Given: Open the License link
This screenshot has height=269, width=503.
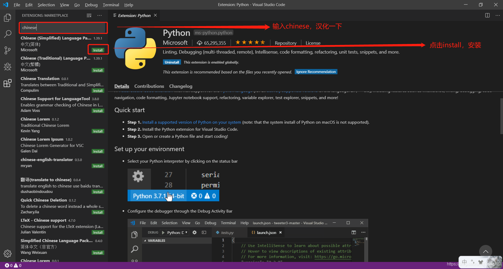Looking at the screenshot, I should click(x=313, y=43).
